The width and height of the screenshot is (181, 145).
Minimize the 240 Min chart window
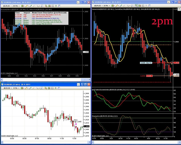point(82,2)
